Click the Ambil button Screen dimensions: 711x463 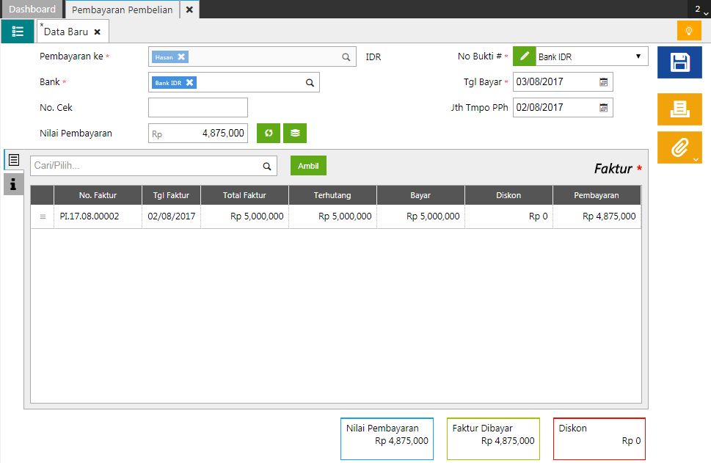point(308,166)
